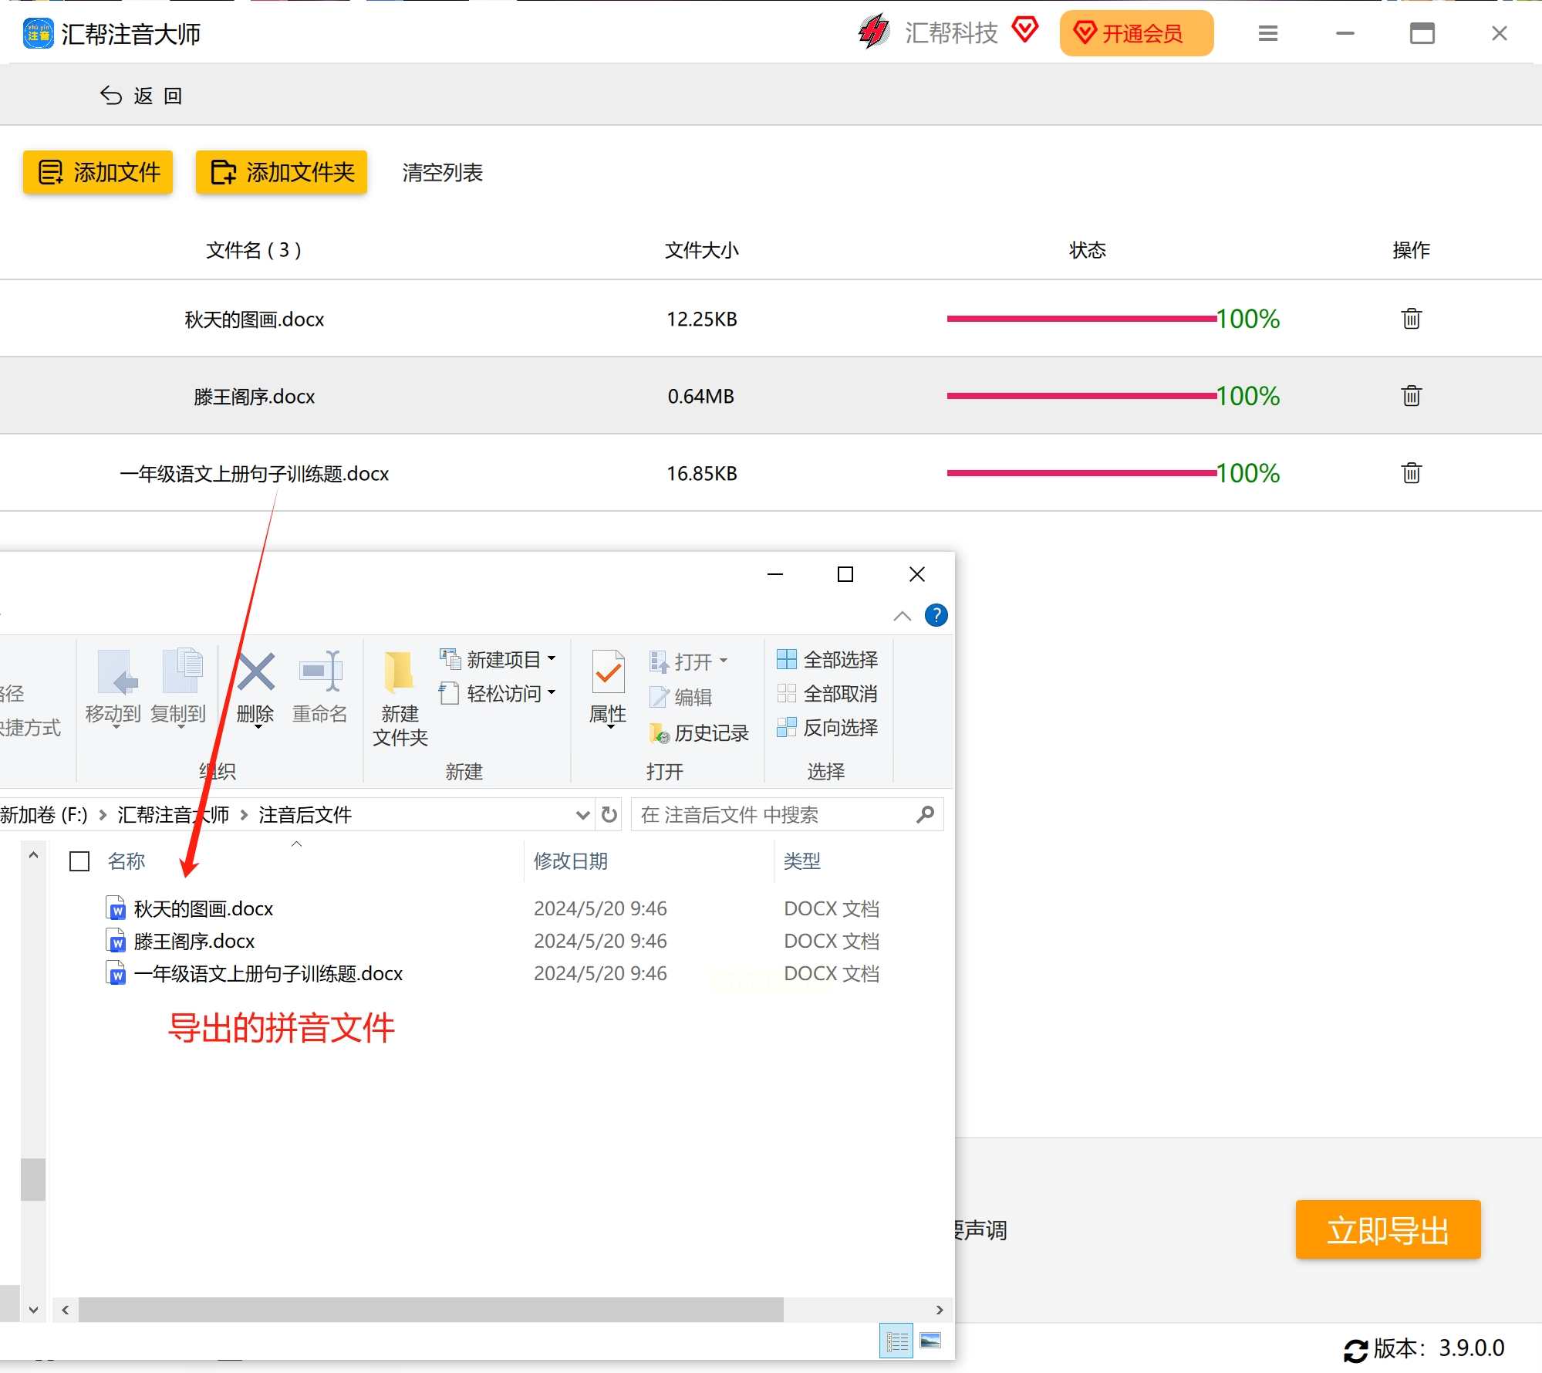Viewport: 1542px width, 1373px height.
Task: Open the hamburger menu in title bar
Action: point(1268,33)
